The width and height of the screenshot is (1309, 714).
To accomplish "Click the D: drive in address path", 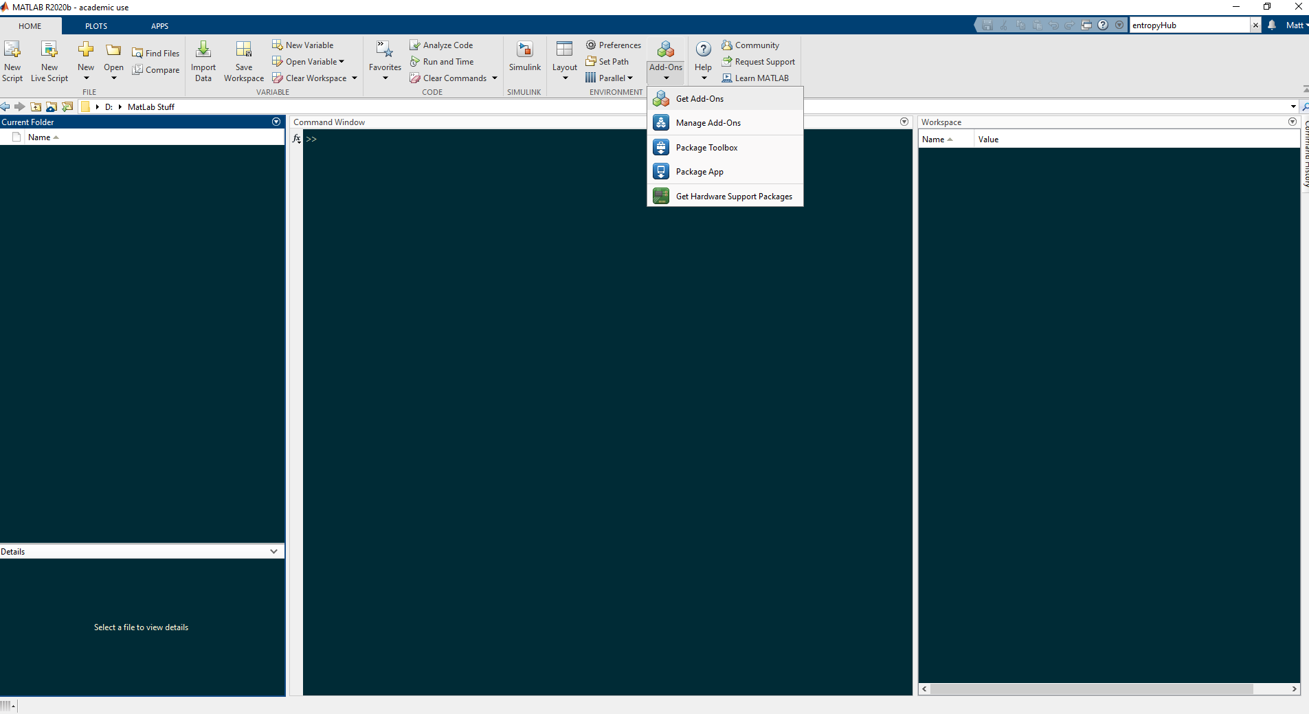I will click(x=109, y=107).
